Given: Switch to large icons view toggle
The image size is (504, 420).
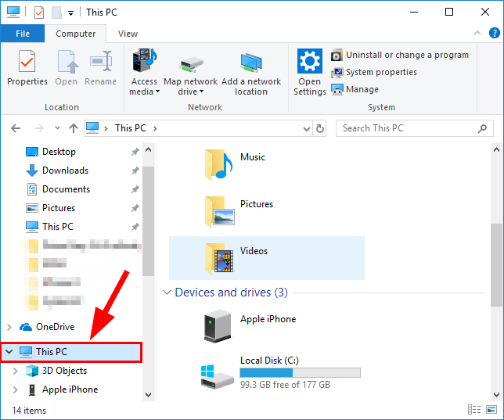Looking at the screenshot, I should [491, 410].
